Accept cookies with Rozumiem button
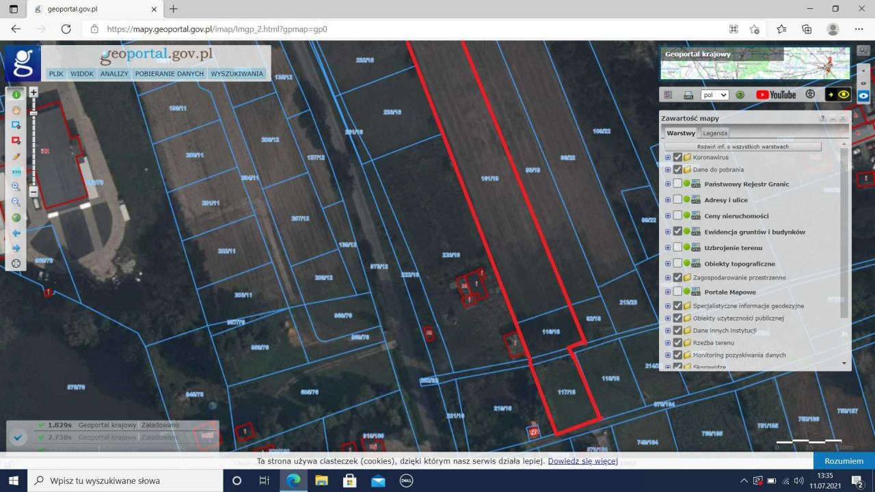The height and width of the screenshot is (492, 875). (x=844, y=461)
